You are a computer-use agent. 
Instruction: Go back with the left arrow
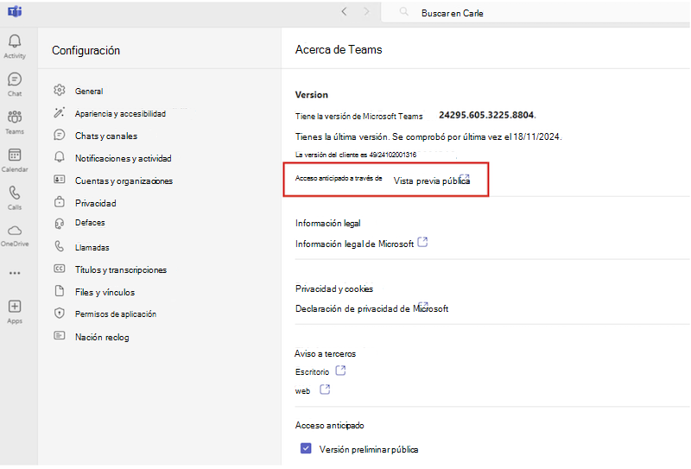pos(344,12)
